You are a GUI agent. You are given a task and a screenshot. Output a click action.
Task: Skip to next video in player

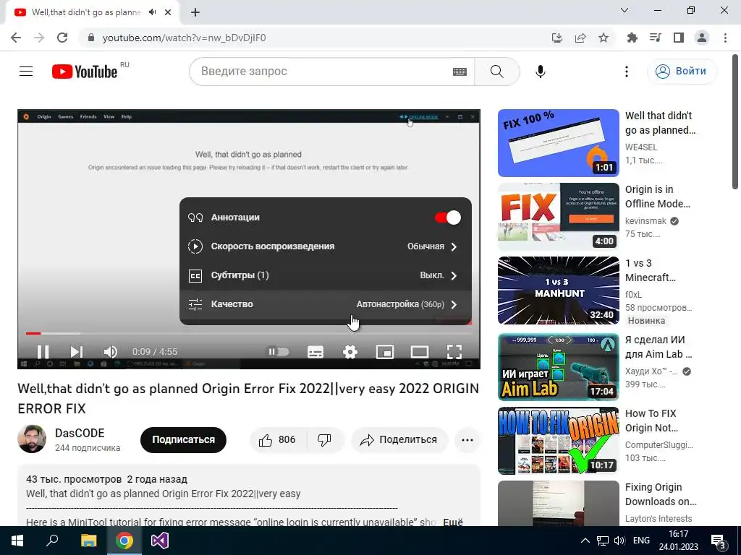coord(76,352)
